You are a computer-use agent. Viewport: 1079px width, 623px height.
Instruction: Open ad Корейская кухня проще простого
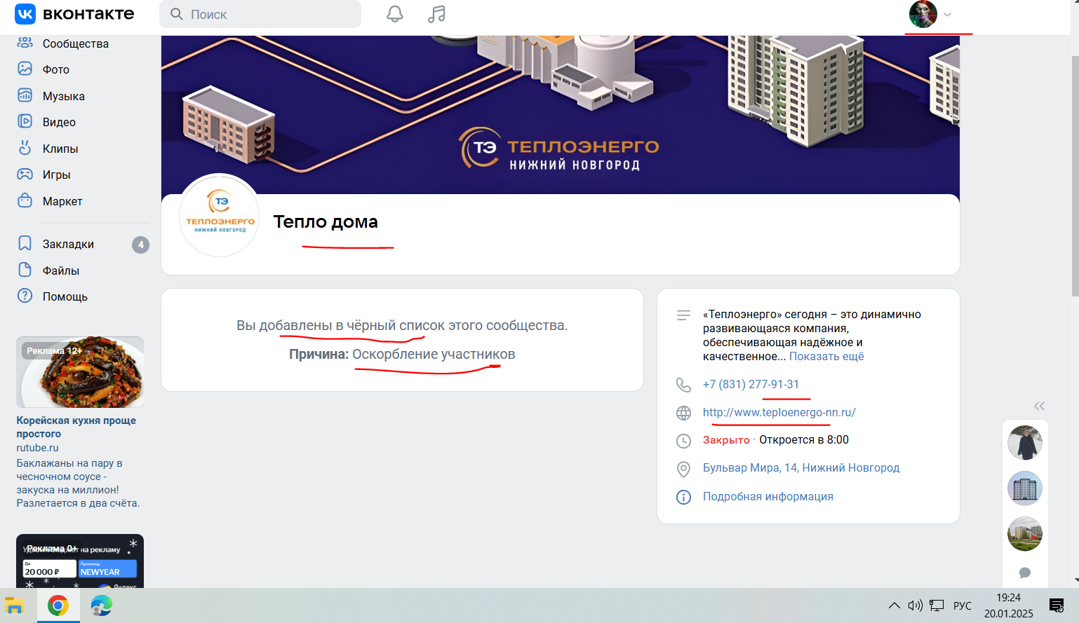tap(76, 427)
